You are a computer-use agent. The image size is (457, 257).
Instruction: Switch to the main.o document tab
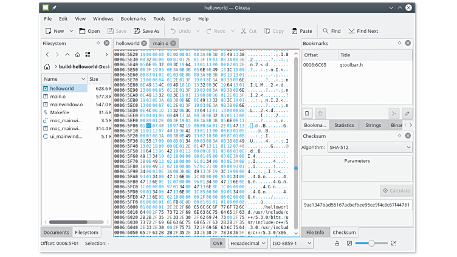pyautogui.click(x=160, y=44)
